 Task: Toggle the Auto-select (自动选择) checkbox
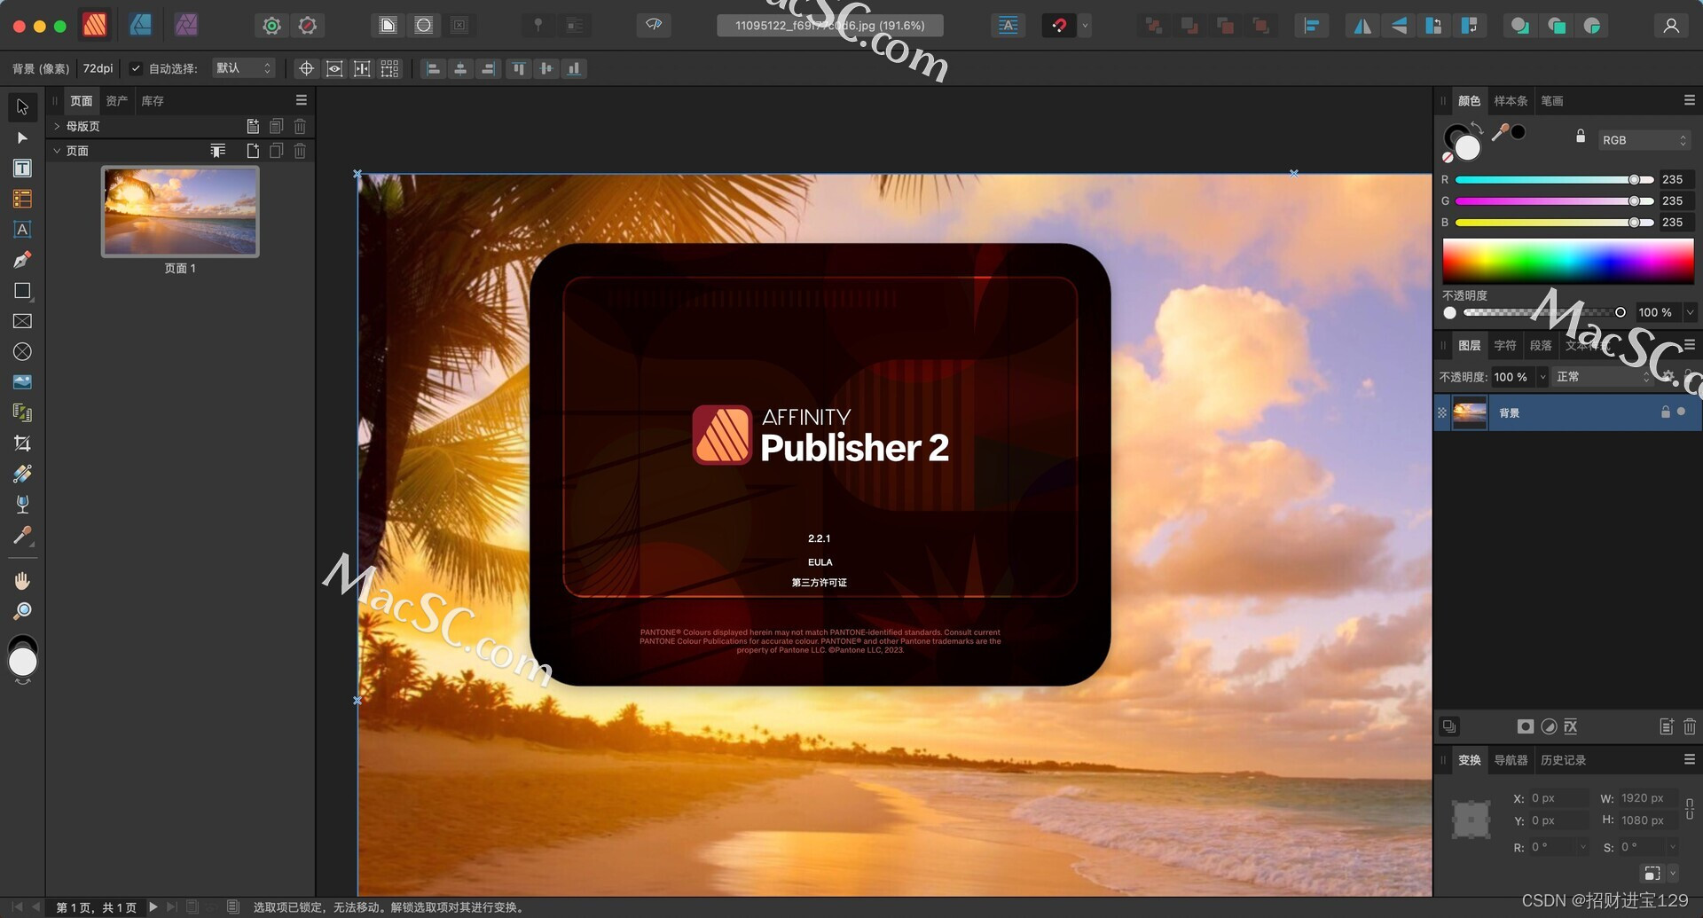click(136, 68)
